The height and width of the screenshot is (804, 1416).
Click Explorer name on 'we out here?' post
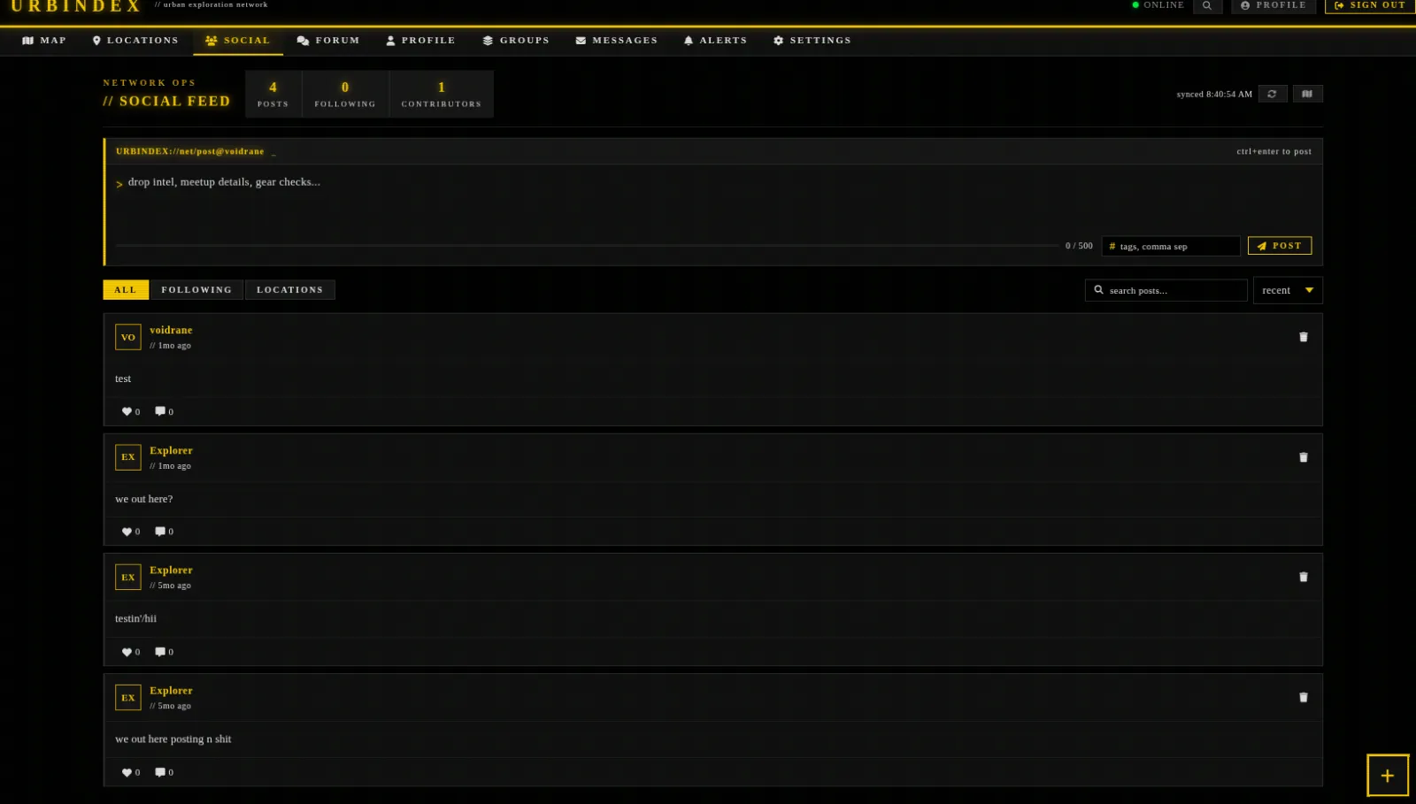171,450
